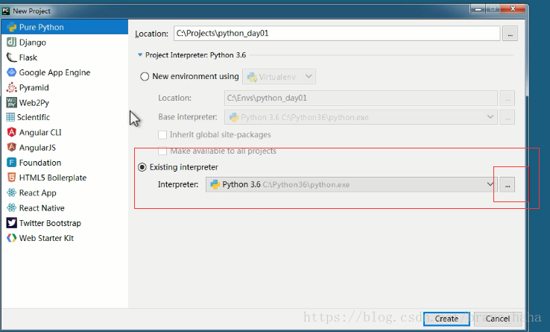Open the Base interpreter dropdown

(x=361, y=117)
